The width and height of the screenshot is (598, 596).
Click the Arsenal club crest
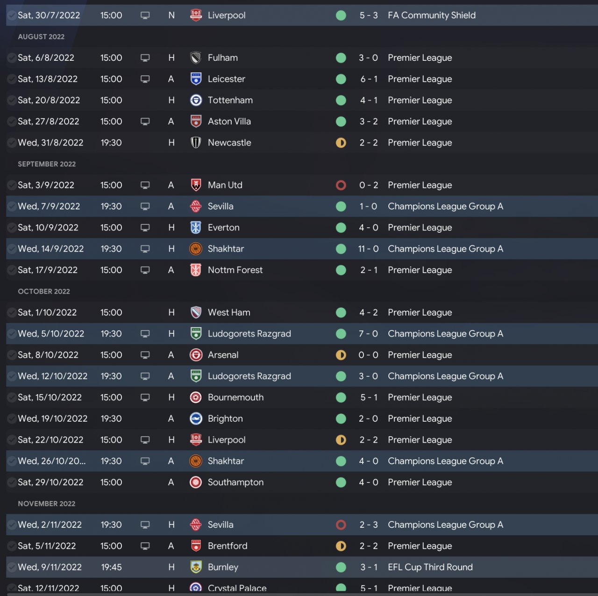tap(196, 355)
